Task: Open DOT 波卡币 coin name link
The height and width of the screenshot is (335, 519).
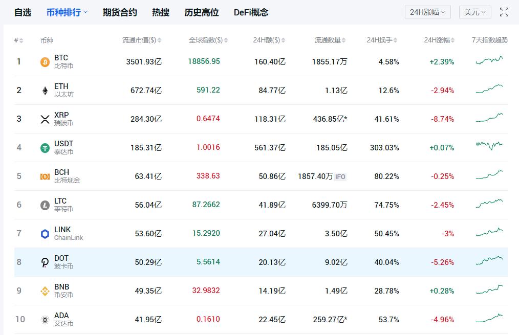Action: click(63, 262)
